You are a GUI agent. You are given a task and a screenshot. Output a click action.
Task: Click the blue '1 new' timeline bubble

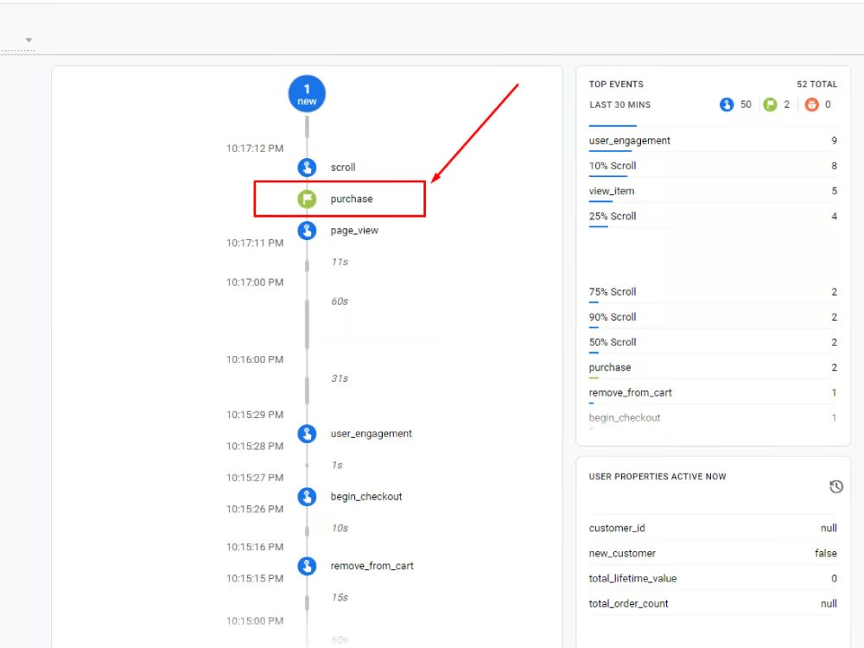(x=307, y=93)
